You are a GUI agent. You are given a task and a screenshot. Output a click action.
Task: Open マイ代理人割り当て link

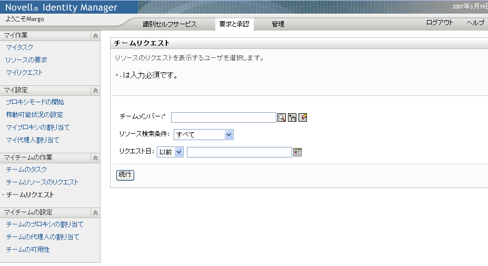(x=33, y=140)
